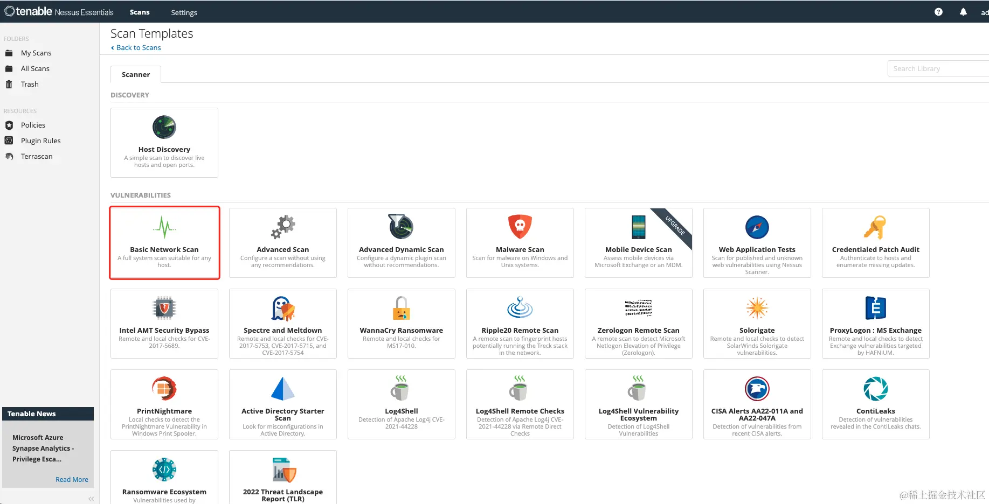
Task: Click the PrintNightmare title text
Action: pyautogui.click(x=164, y=411)
